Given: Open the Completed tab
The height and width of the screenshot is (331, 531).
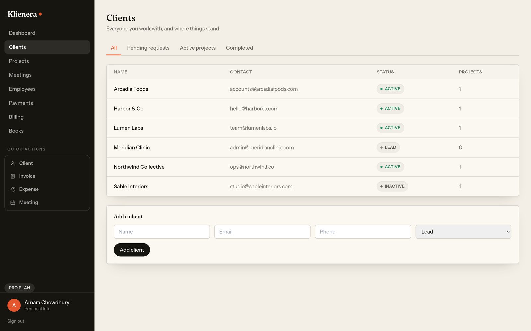Looking at the screenshot, I should [x=239, y=48].
